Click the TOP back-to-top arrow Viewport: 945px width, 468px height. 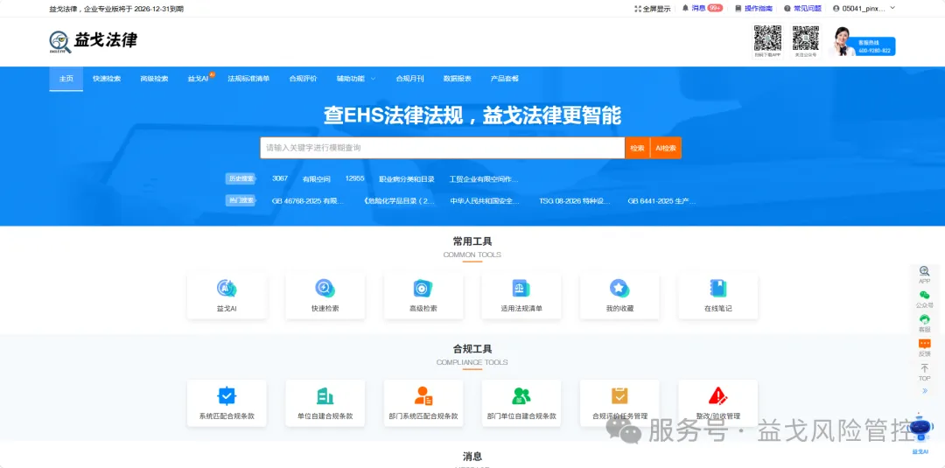924,367
